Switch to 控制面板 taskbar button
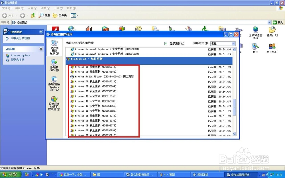The image size is (285, 178). pos(207,175)
